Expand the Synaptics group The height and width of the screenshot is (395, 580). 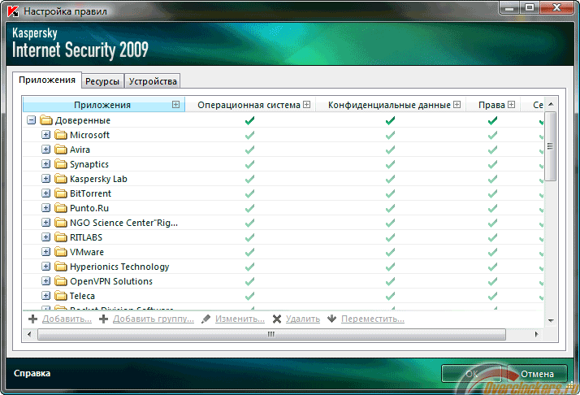point(45,164)
